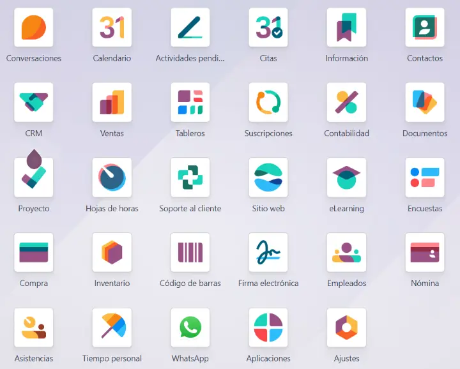Open Hojas de horas timer icon

pos(112,177)
